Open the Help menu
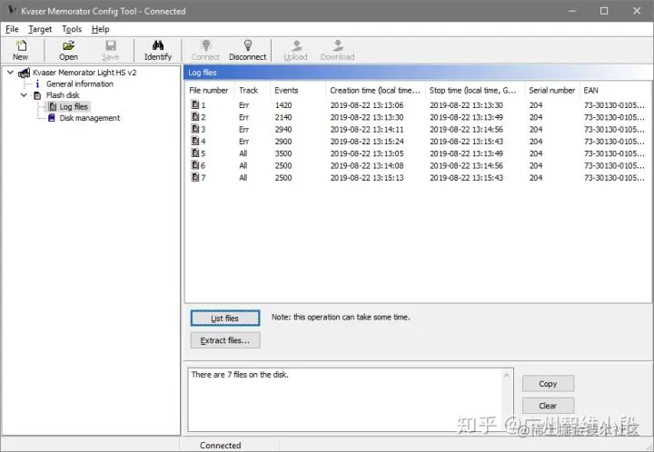654x452 pixels. pyautogui.click(x=101, y=29)
